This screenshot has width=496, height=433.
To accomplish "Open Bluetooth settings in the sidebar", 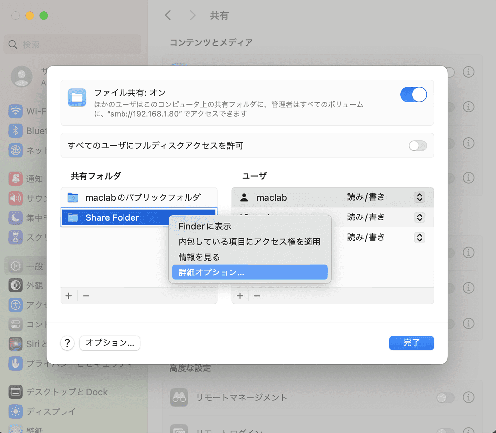I will point(27,131).
